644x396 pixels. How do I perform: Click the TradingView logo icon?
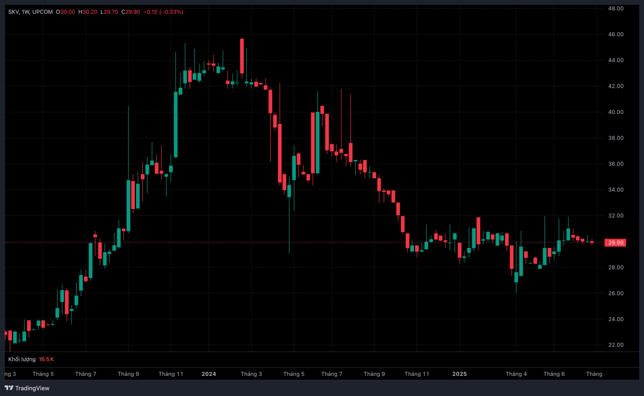click(9, 388)
